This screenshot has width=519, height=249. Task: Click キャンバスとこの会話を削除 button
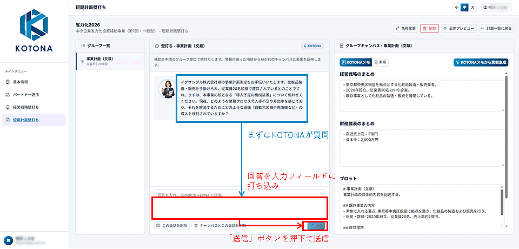(x=220, y=226)
